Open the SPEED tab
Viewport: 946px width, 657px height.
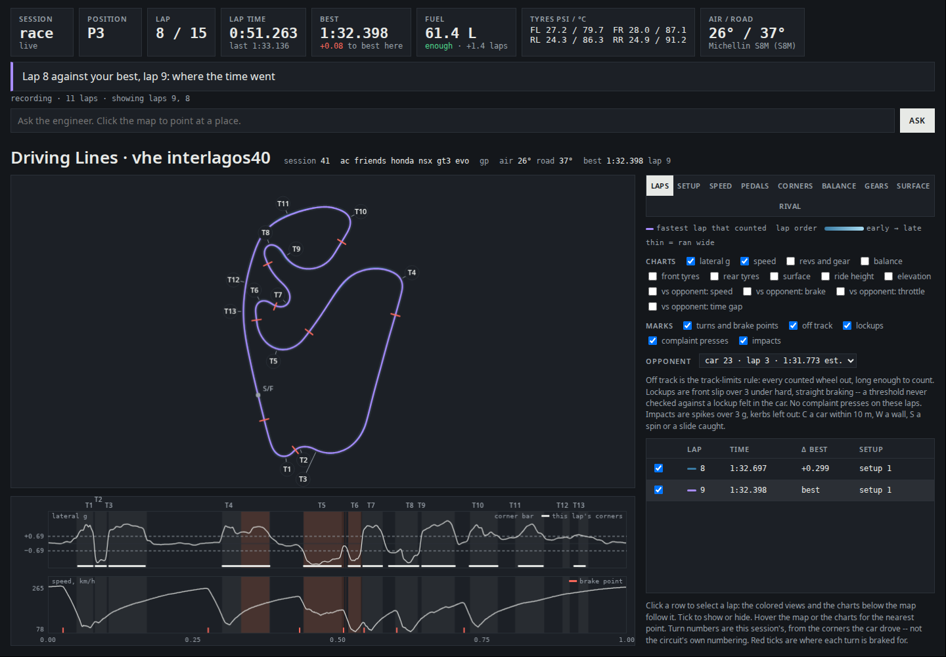point(720,186)
